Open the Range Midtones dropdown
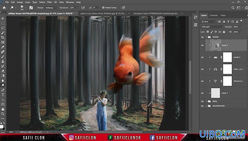Viewport: 248px width, 141px height. [x=51, y=8]
